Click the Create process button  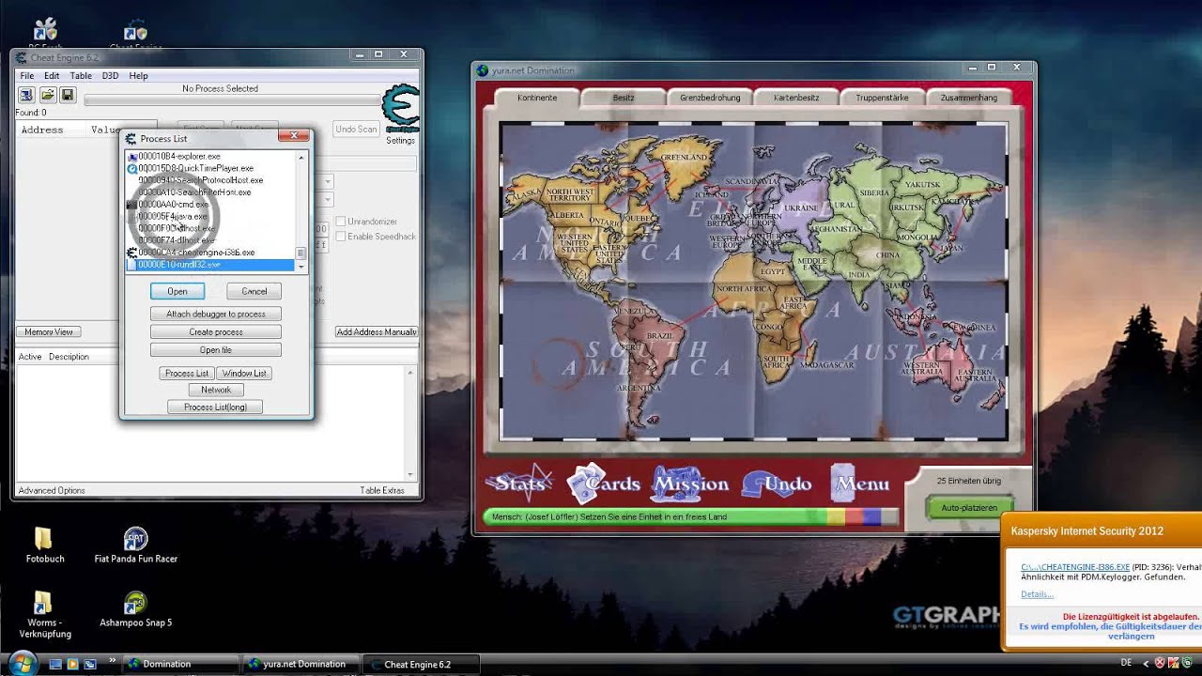click(x=216, y=331)
